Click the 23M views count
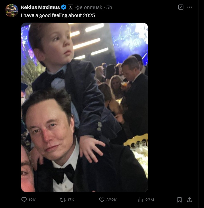The height and width of the screenshot is (208, 204). point(150,200)
